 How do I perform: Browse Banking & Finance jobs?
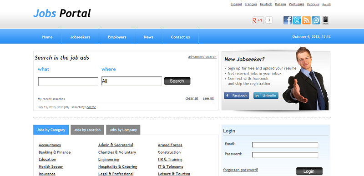[x=55, y=152]
